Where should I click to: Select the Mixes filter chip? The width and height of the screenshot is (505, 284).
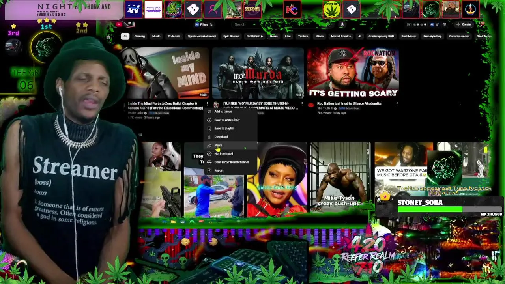[320, 36]
